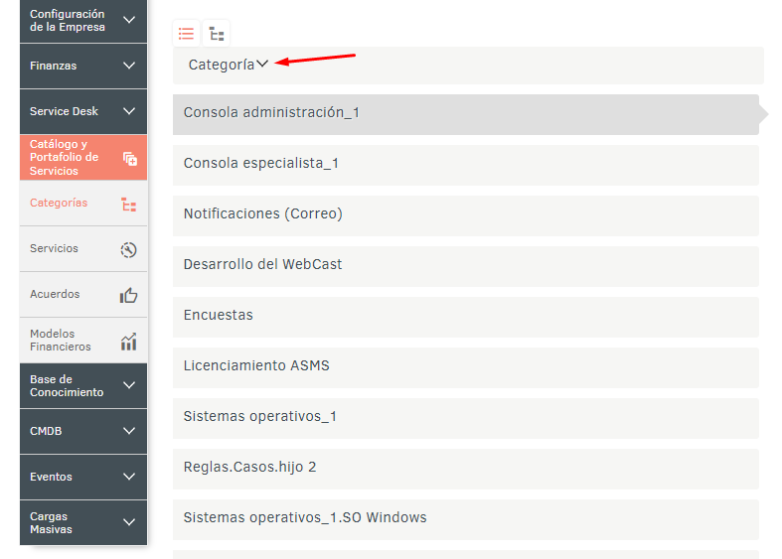This screenshot has height=559, width=782.
Task: Expand the Service Desk chevron
Action: (x=129, y=111)
